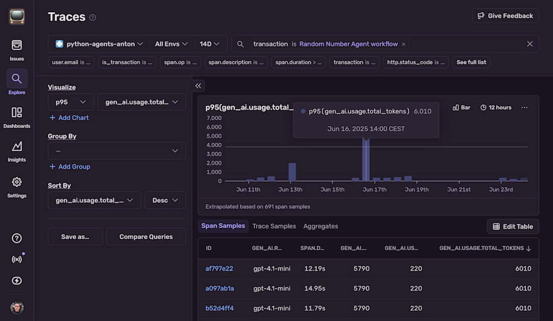The height and width of the screenshot is (321, 553).
Task: Click the 12.19s duration cell
Action: 315,269
